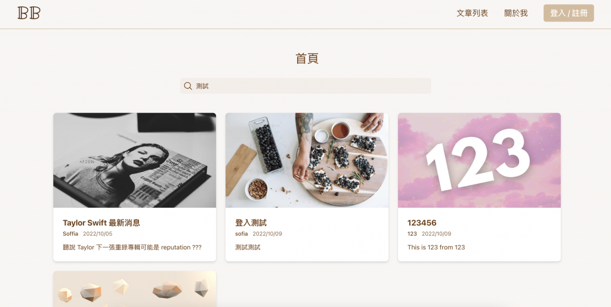Click the 首頁 page heading

pos(307,58)
